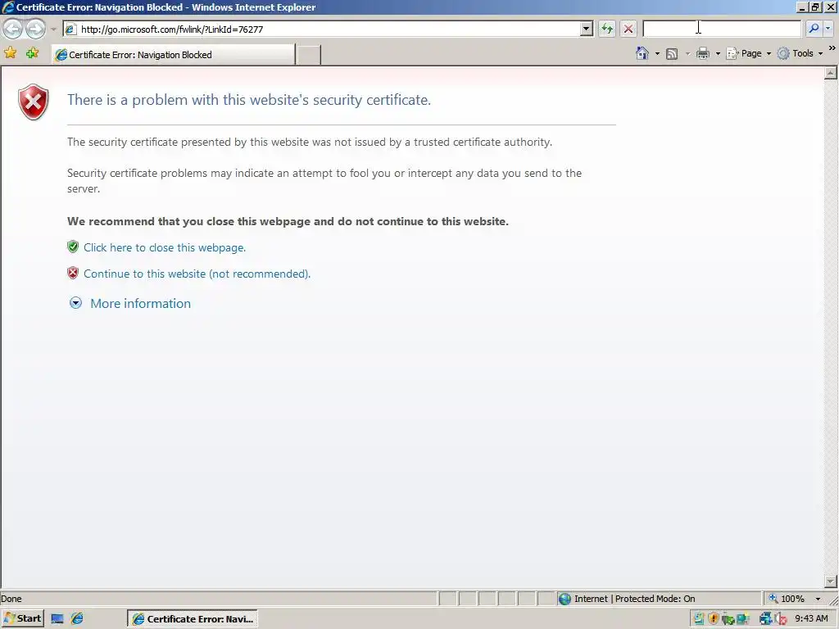The height and width of the screenshot is (629, 839).
Task: Expand the toolbar overflow chevron
Action: [832, 48]
